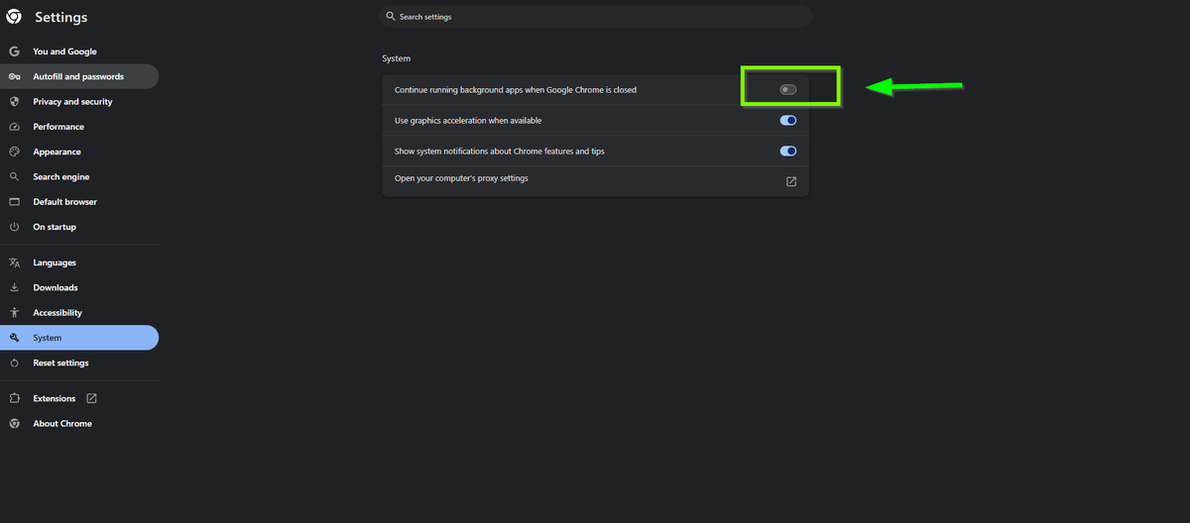Click the browser window icon for Default browser
The image size is (1190, 523).
click(14, 202)
